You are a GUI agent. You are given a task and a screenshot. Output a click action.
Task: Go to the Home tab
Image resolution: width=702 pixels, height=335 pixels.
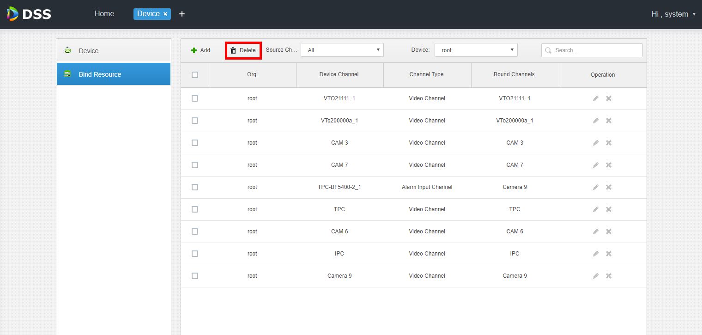coord(104,14)
